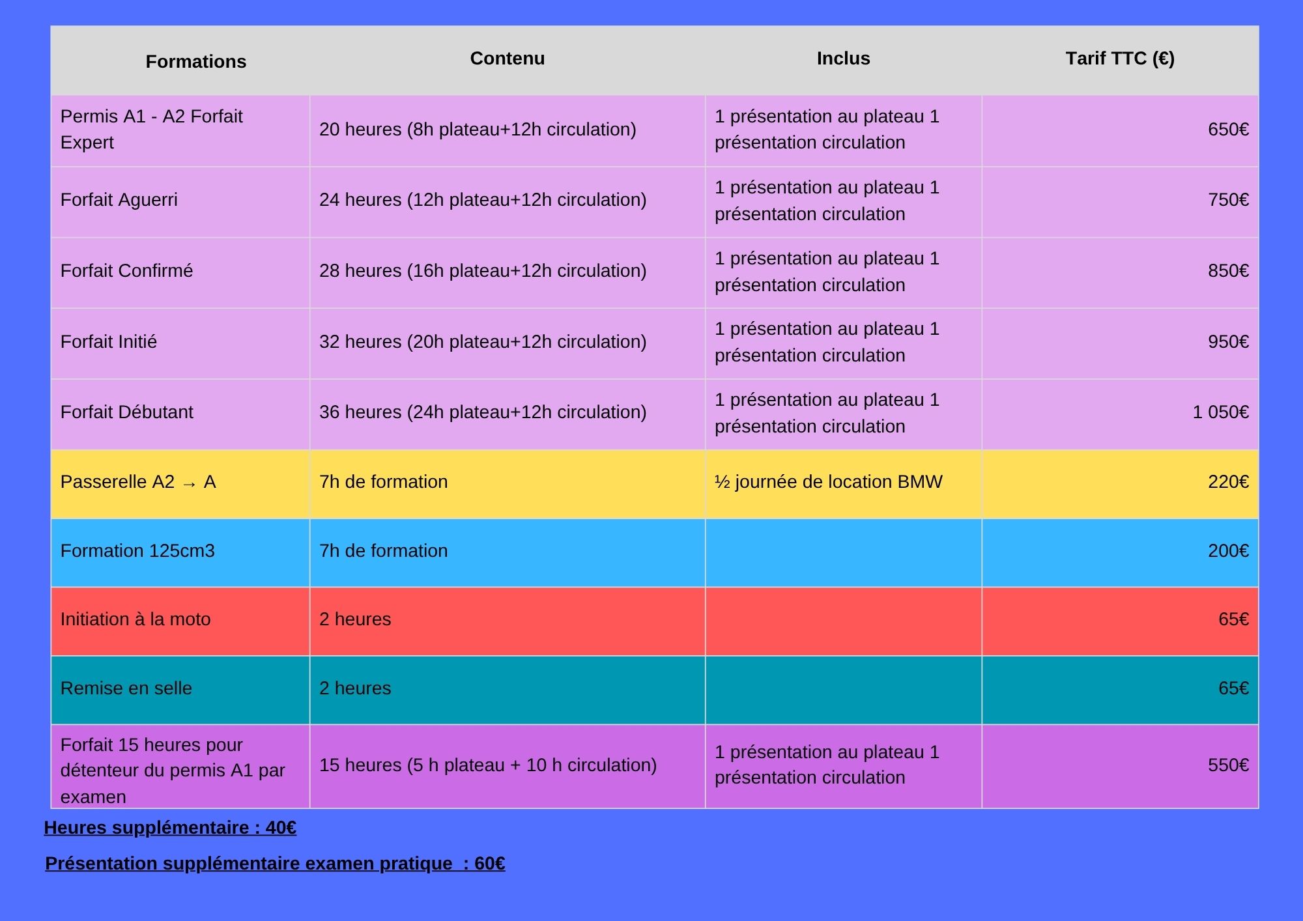Click the Inclus cell in the Forfait 15 heures row

(x=843, y=767)
